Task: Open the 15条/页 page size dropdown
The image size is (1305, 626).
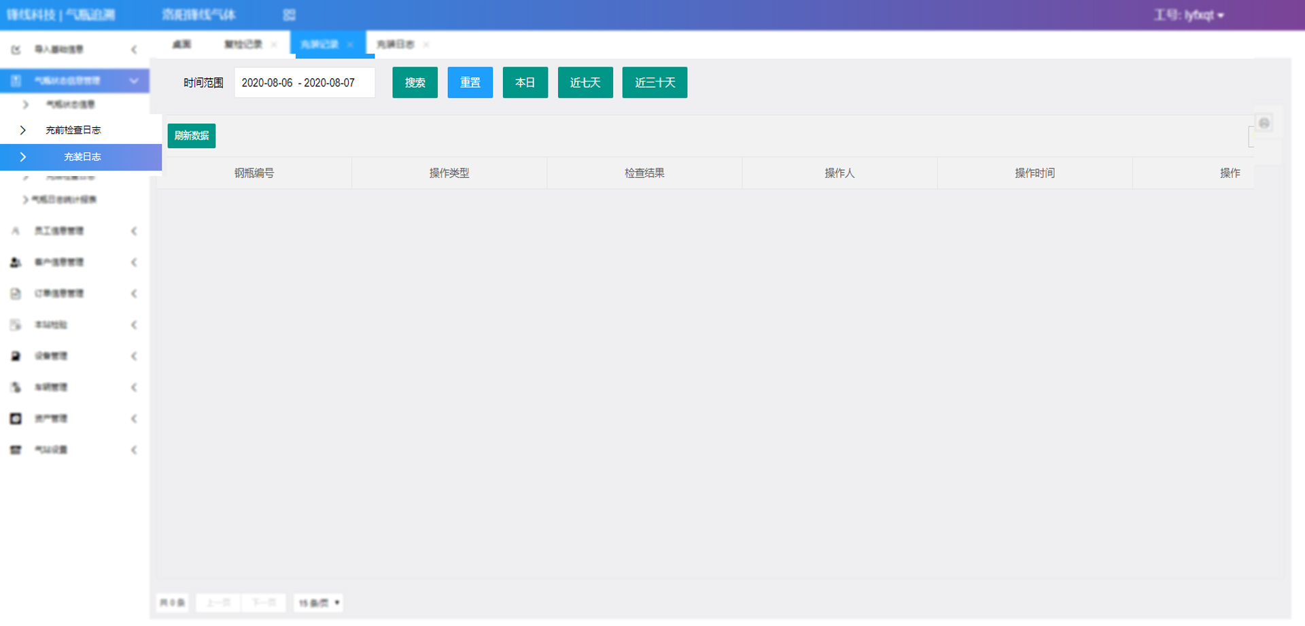Action: click(x=318, y=603)
